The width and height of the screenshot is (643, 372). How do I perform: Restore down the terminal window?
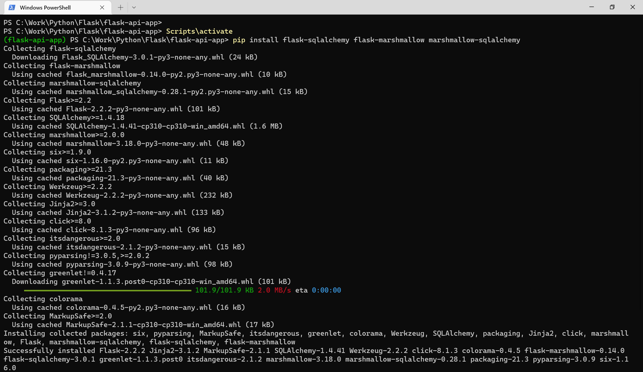612,7
